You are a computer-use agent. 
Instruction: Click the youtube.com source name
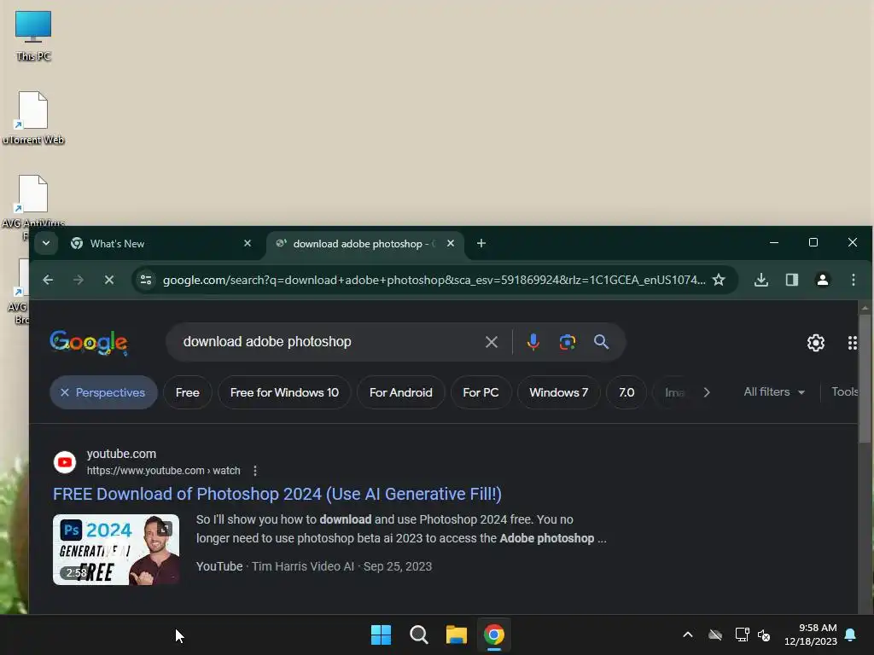(x=121, y=454)
